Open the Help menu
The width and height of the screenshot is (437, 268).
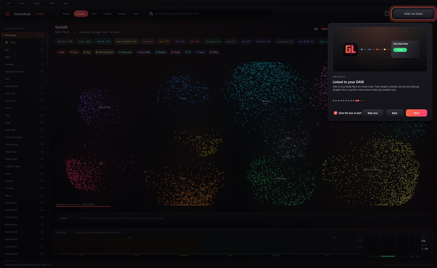tap(66, 3)
